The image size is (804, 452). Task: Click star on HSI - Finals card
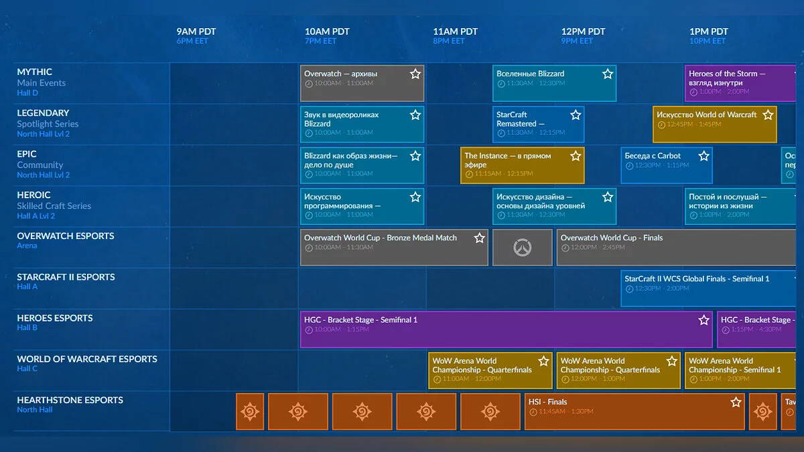click(736, 402)
